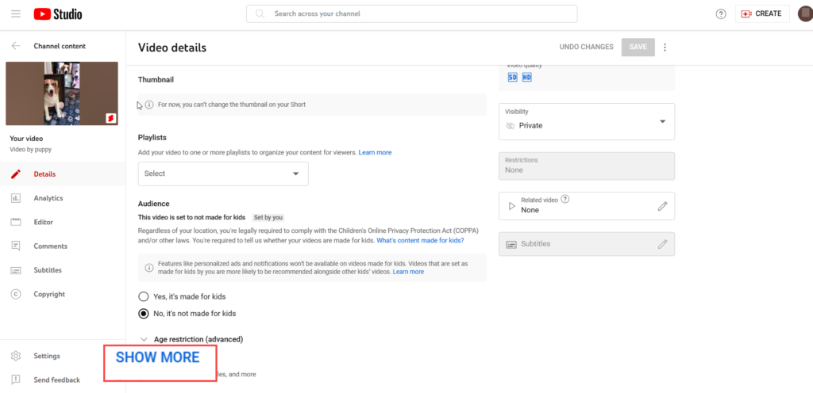Click the search magnifier icon

(x=260, y=14)
